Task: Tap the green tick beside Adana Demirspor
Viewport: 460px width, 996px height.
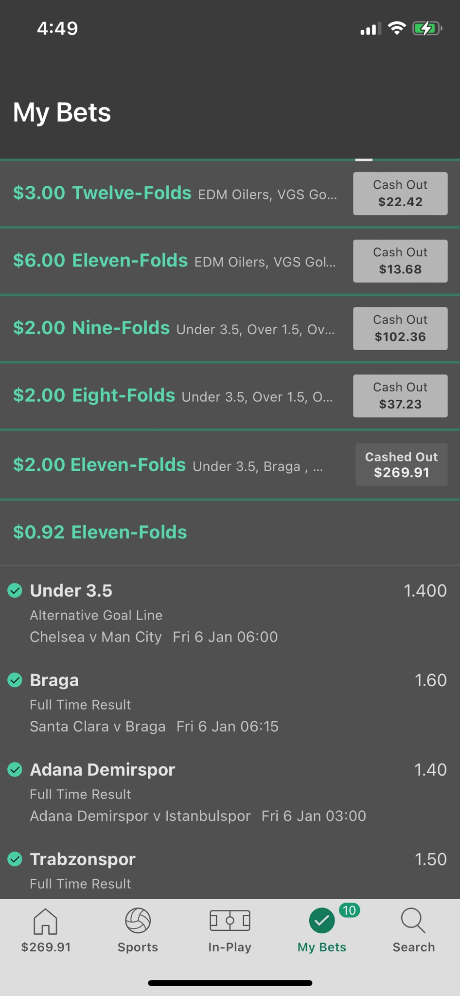Action: pos(15,769)
